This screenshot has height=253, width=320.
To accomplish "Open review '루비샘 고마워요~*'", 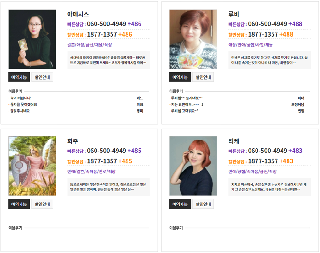I will pos(185,111).
